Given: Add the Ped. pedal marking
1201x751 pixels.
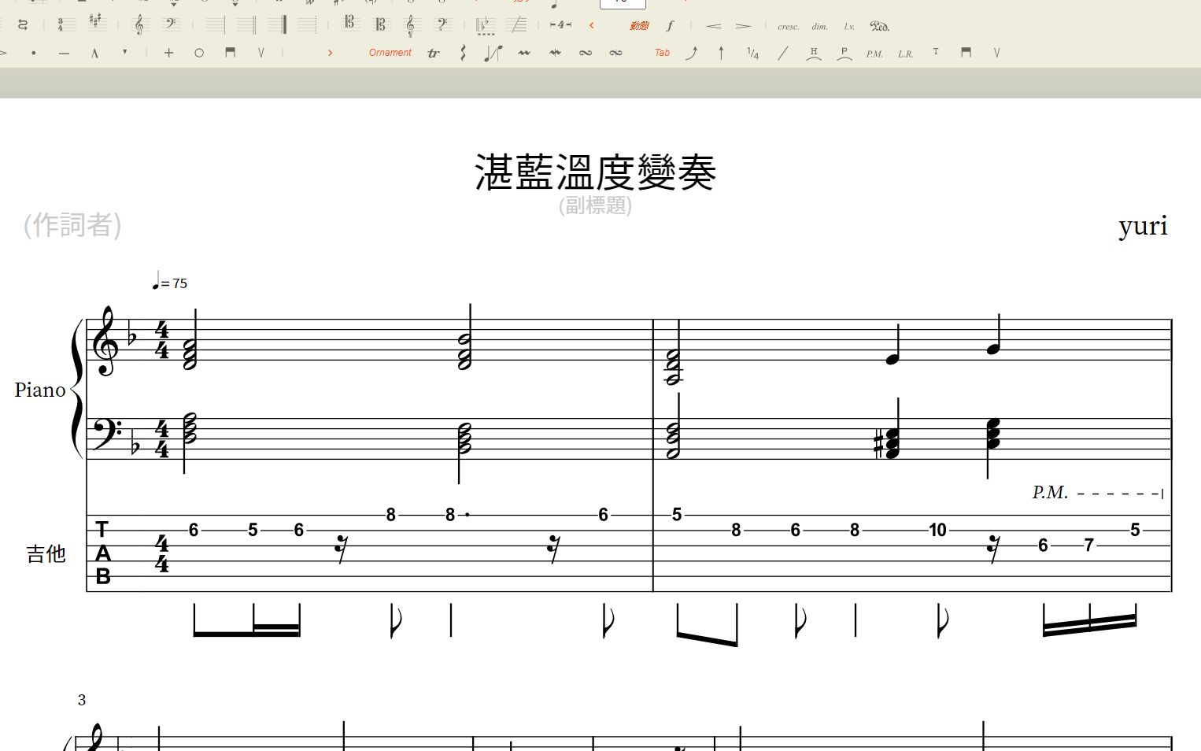Looking at the screenshot, I should pos(879,26).
